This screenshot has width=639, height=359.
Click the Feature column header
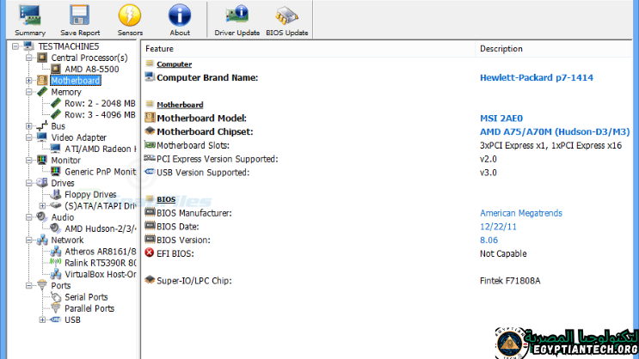click(160, 49)
